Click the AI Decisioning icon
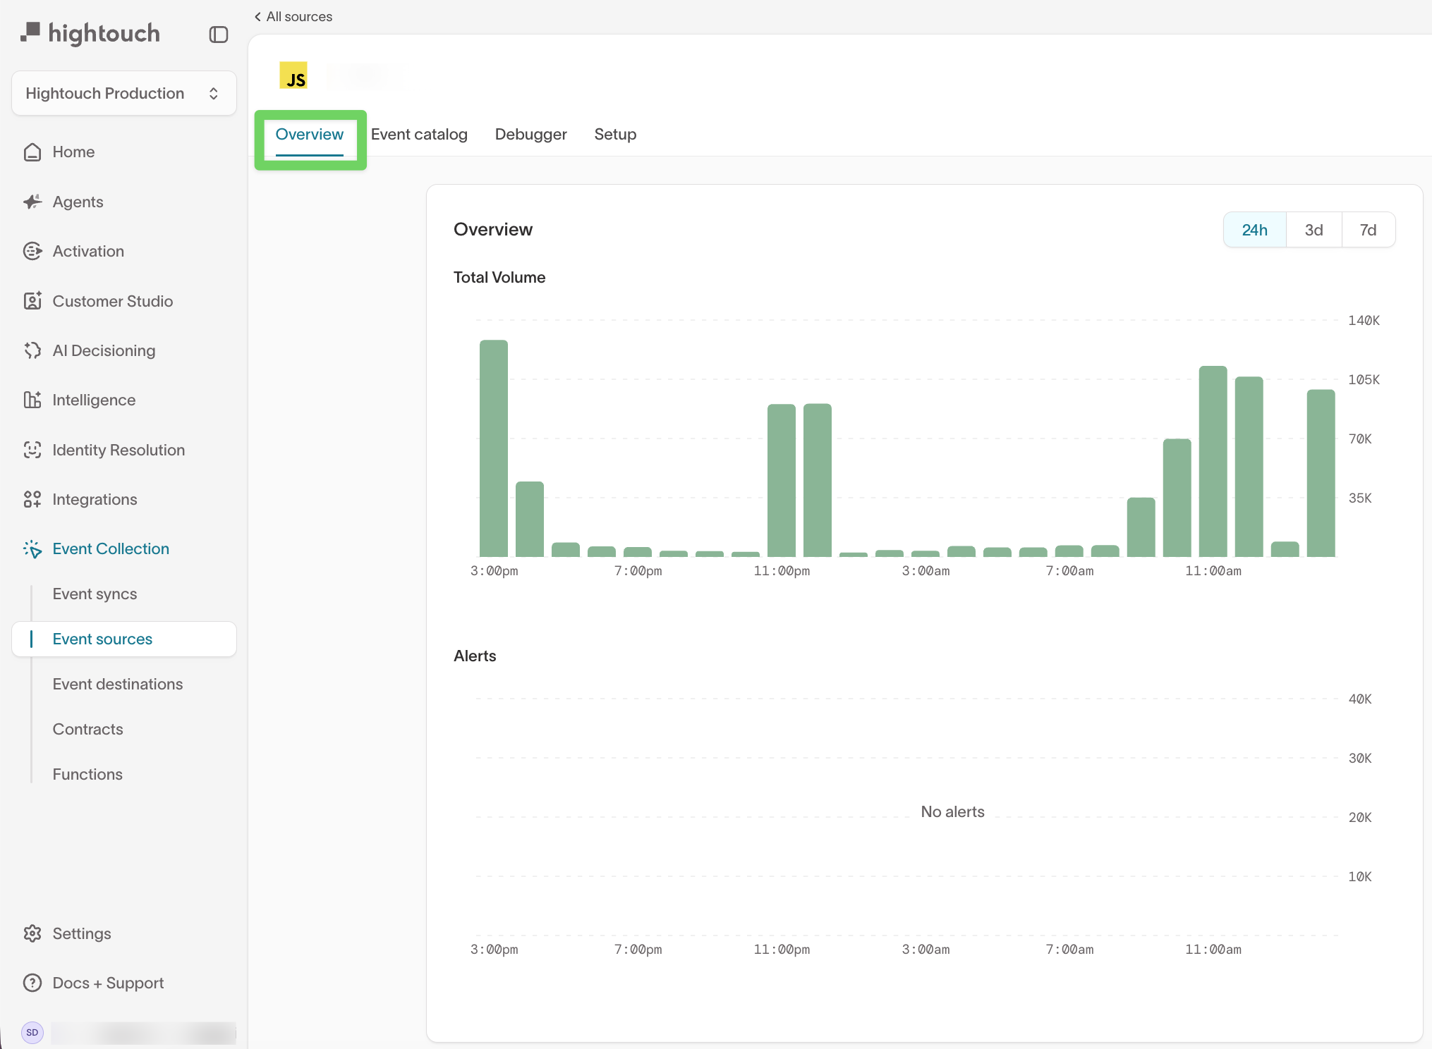1432x1049 pixels. [x=32, y=350]
